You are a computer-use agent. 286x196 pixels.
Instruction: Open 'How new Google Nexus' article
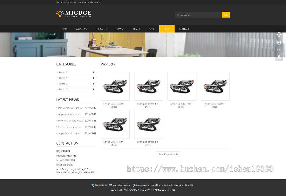[71, 121]
